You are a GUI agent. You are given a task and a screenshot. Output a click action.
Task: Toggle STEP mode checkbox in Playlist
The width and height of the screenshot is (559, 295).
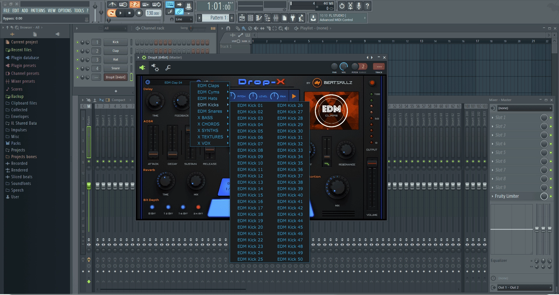(238, 41)
